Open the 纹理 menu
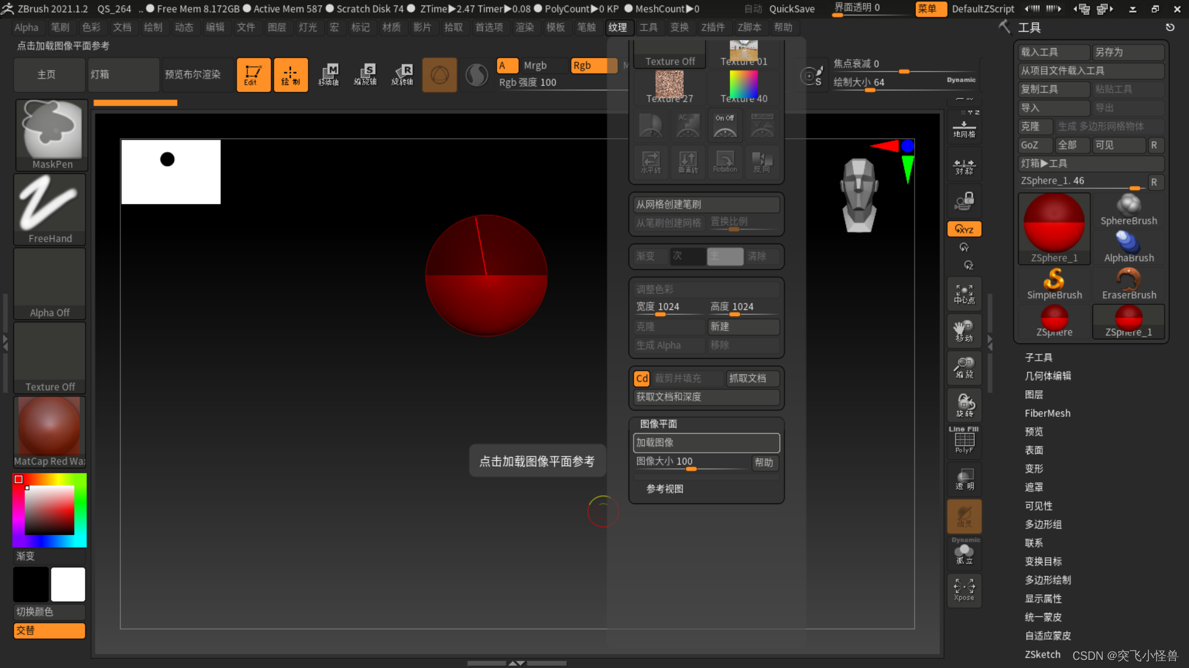 point(617,27)
